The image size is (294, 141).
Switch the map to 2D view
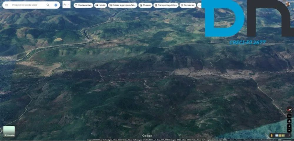point(289,116)
